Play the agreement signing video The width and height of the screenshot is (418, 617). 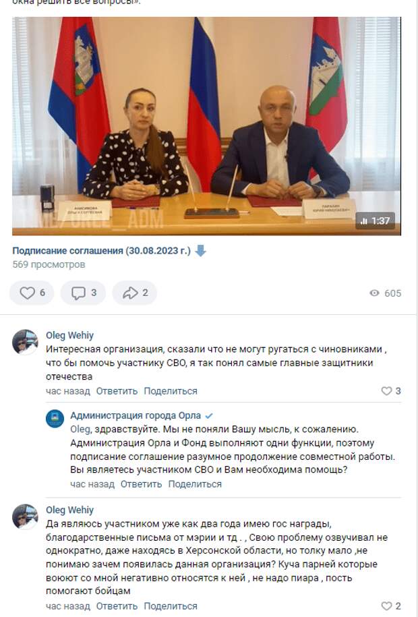coord(206,126)
